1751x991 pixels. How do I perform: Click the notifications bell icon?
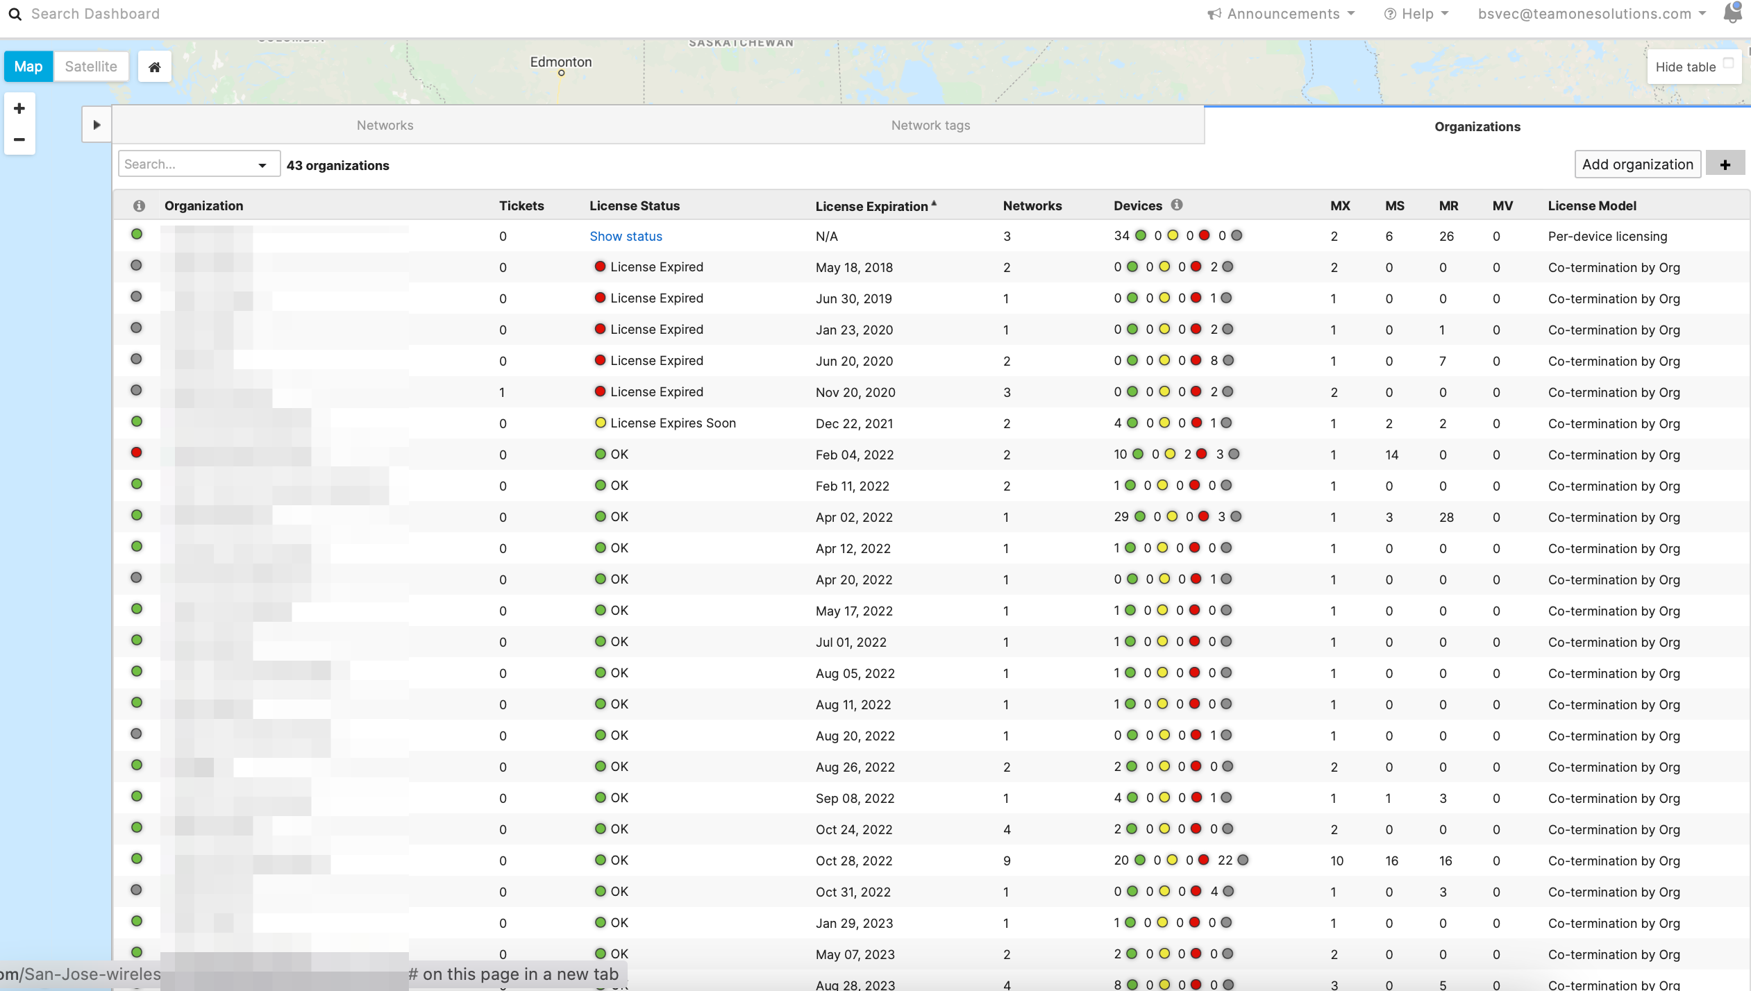point(1732,13)
